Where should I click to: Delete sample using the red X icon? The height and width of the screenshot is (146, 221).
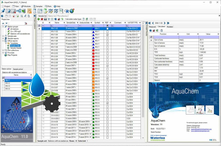[42, 19]
